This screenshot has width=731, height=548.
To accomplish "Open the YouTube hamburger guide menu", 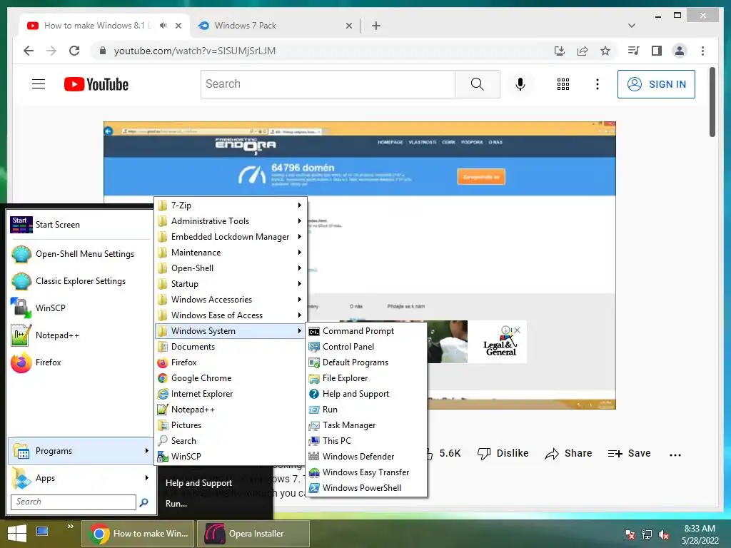I will pyautogui.click(x=39, y=84).
